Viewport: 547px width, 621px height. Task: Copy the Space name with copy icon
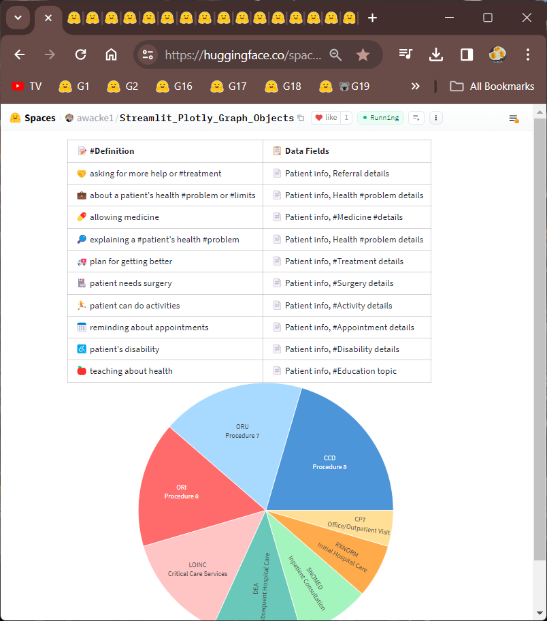301,118
